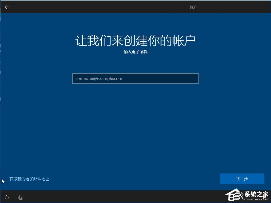Click the highlighted 帐户 setup stage

click(x=193, y=7)
